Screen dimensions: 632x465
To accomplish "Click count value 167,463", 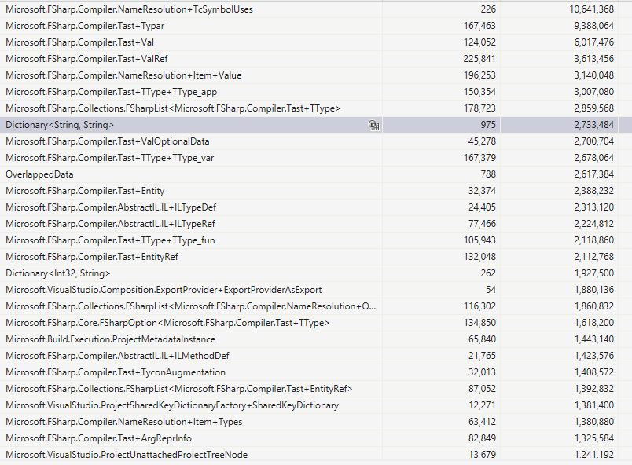I will (480, 26).
